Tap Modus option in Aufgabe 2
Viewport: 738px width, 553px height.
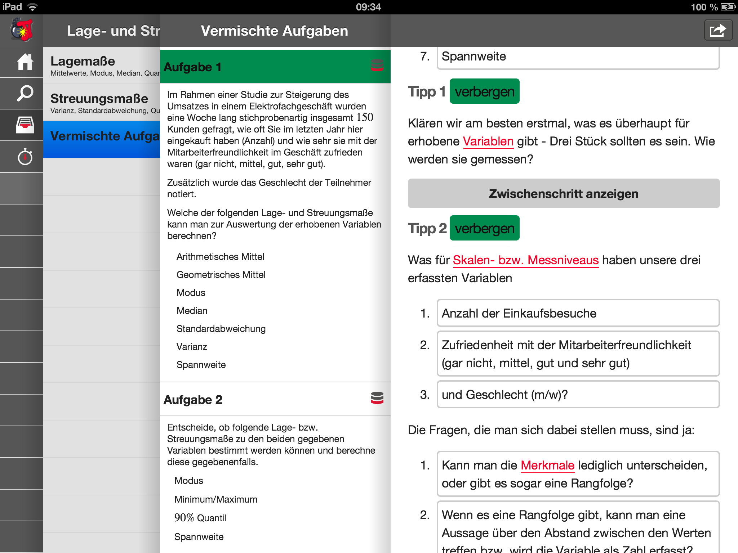pyautogui.click(x=188, y=481)
